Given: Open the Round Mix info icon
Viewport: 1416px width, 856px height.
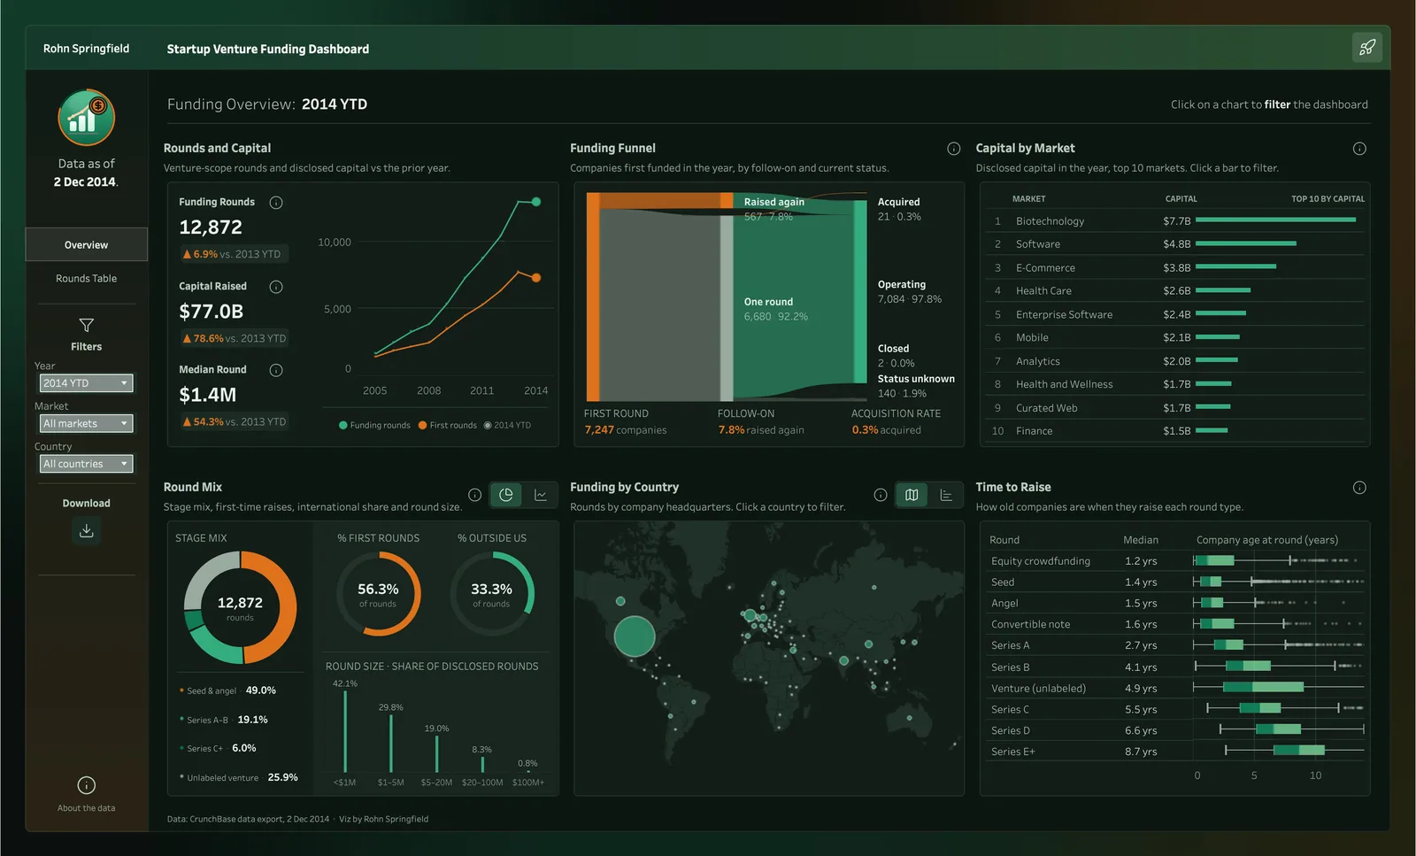Looking at the screenshot, I should (x=474, y=495).
